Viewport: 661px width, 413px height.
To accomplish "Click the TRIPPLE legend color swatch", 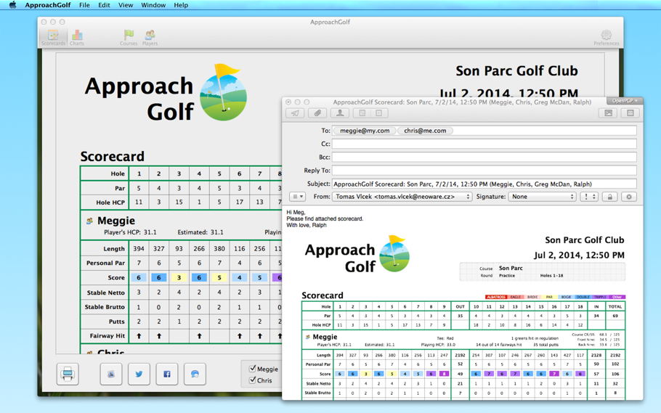I will (x=600, y=297).
